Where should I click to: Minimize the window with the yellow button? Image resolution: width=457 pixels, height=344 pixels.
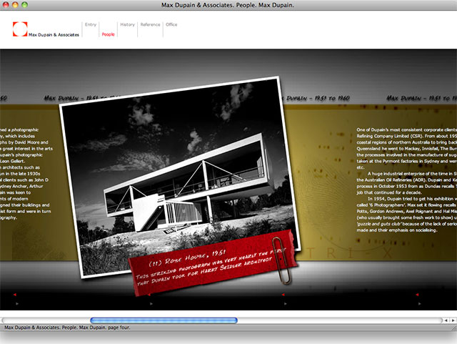(x=15, y=5)
